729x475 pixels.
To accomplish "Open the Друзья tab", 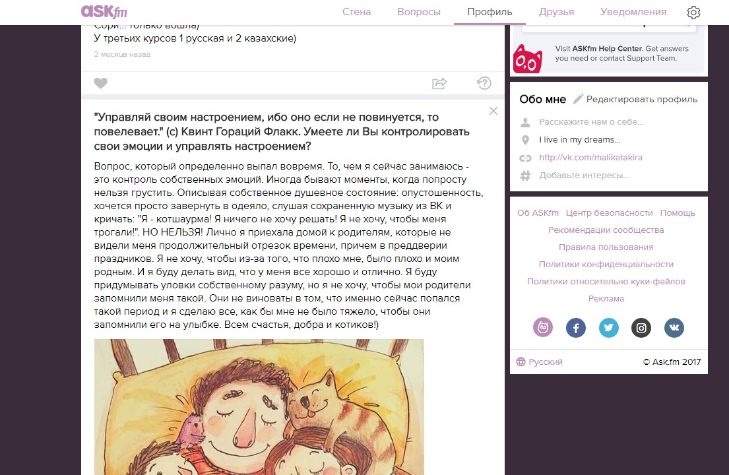I will tap(556, 12).
